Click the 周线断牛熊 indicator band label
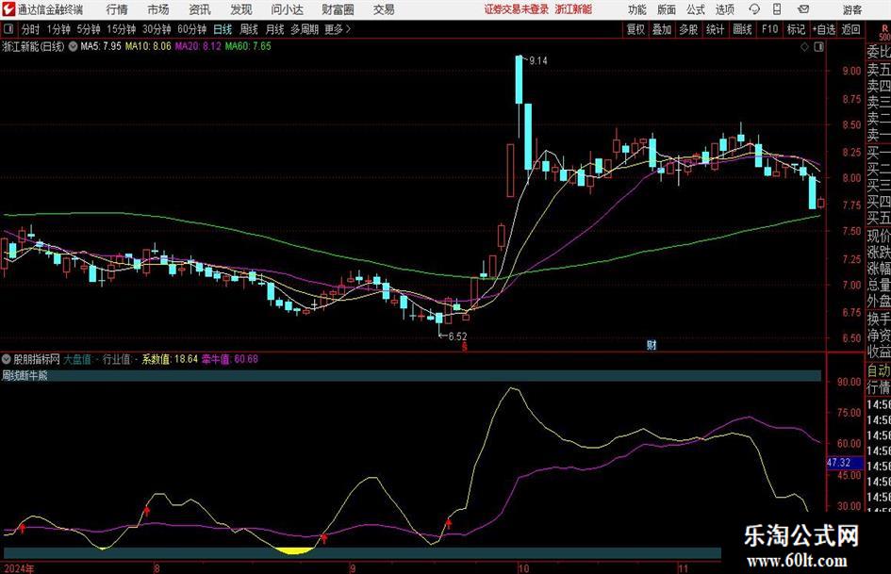 pyautogui.click(x=25, y=376)
